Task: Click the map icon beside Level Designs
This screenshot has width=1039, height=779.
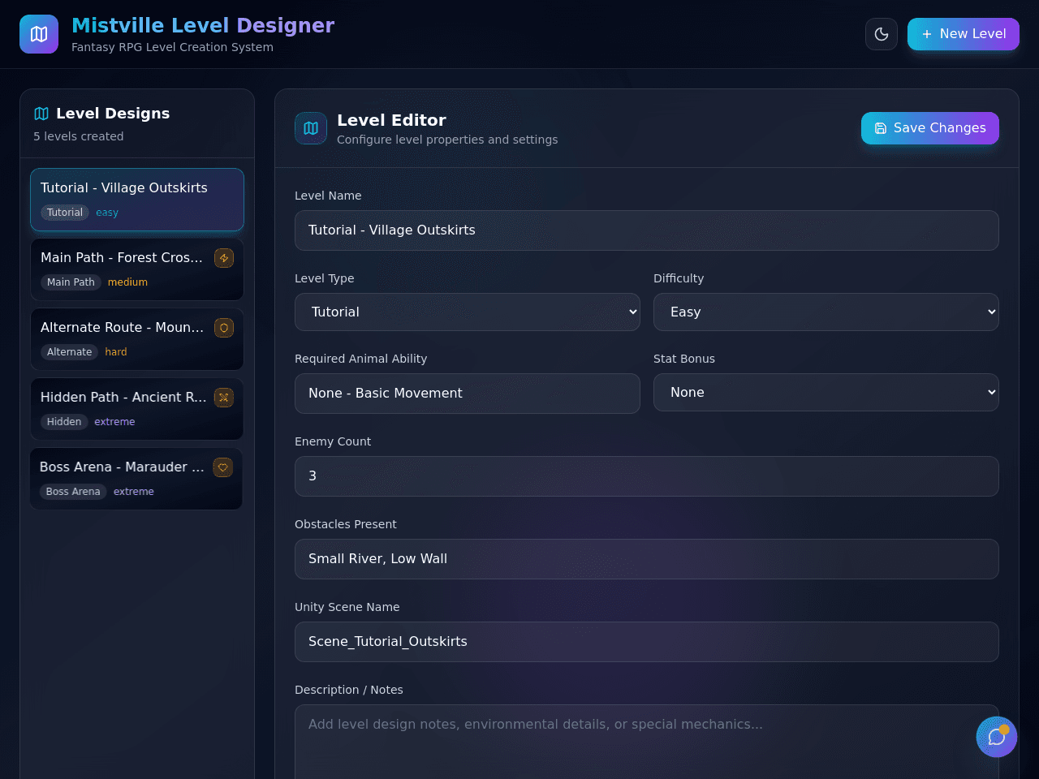Action: [x=41, y=114]
